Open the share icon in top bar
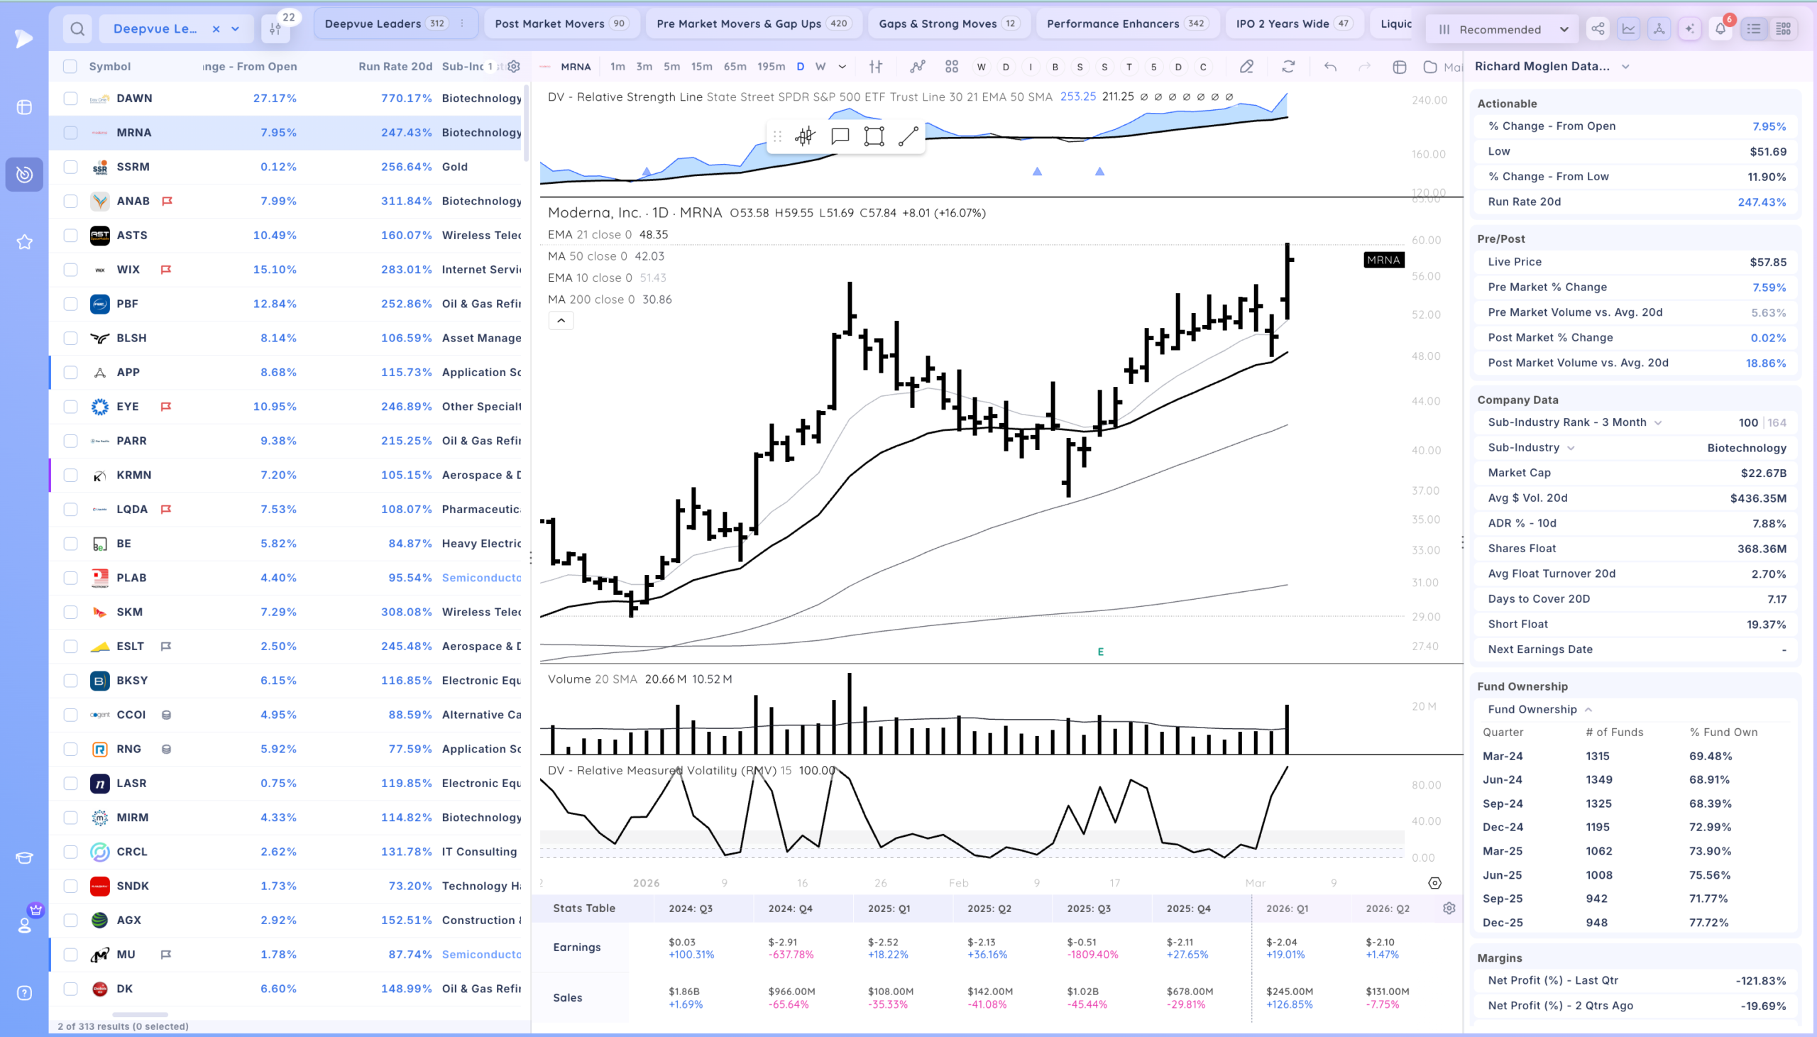This screenshot has height=1037, width=1817. pos(1598,29)
